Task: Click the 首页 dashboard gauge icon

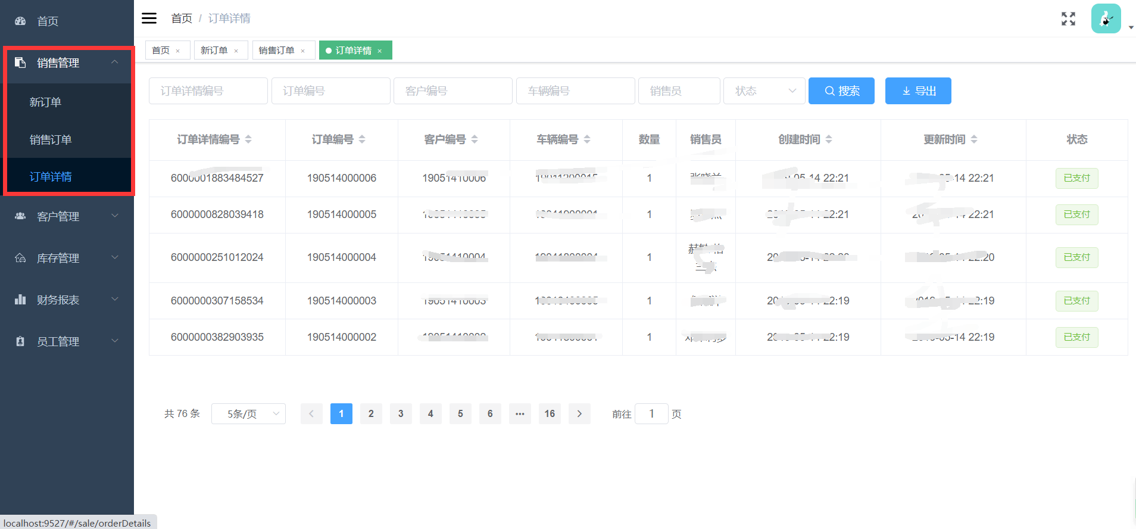Action: (x=20, y=21)
